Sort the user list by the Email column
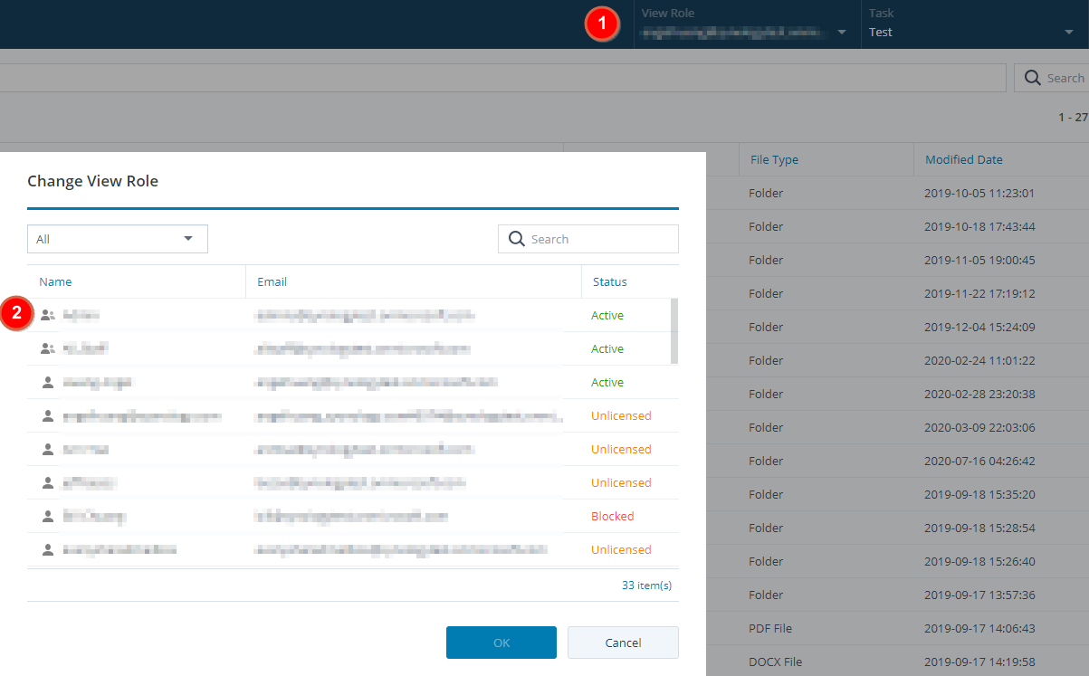1089x676 pixels. [272, 281]
